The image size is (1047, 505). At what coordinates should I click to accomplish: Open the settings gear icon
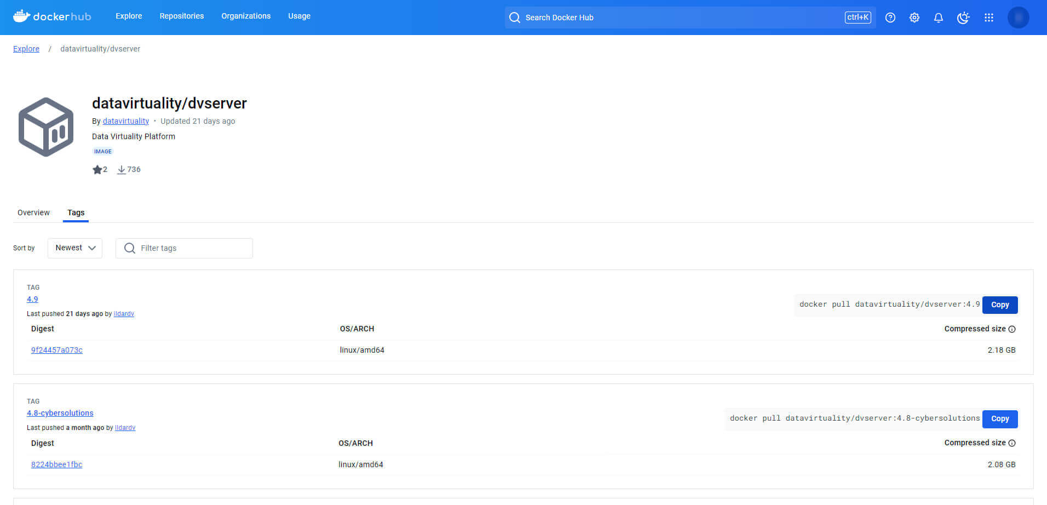(x=914, y=18)
